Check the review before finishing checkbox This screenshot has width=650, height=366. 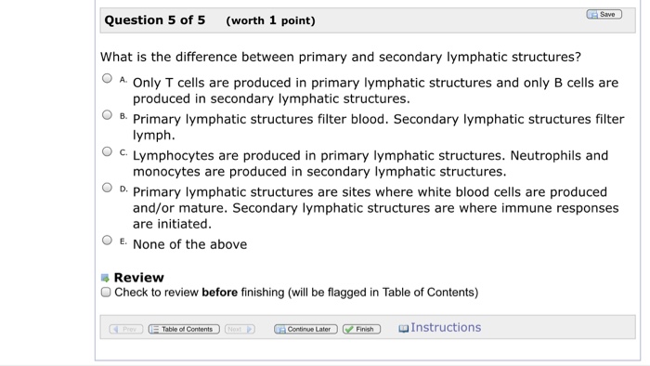tap(106, 293)
